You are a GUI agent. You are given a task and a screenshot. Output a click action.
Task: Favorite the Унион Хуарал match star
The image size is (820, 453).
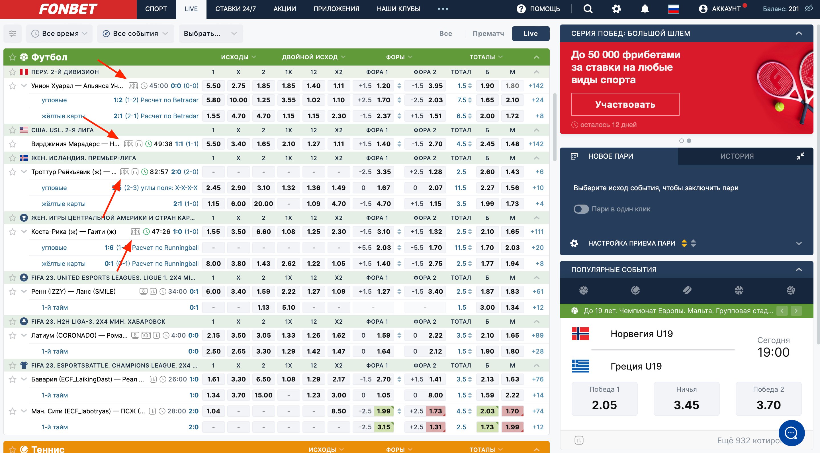tap(13, 86)
